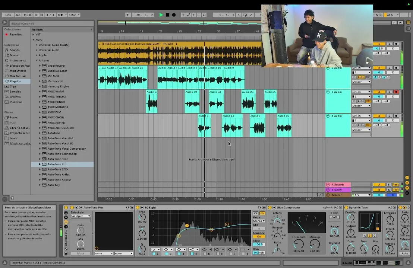Expand the EQ Eight display triangle
This screenshot has height=268, width=413.
[x=142, y=207]
